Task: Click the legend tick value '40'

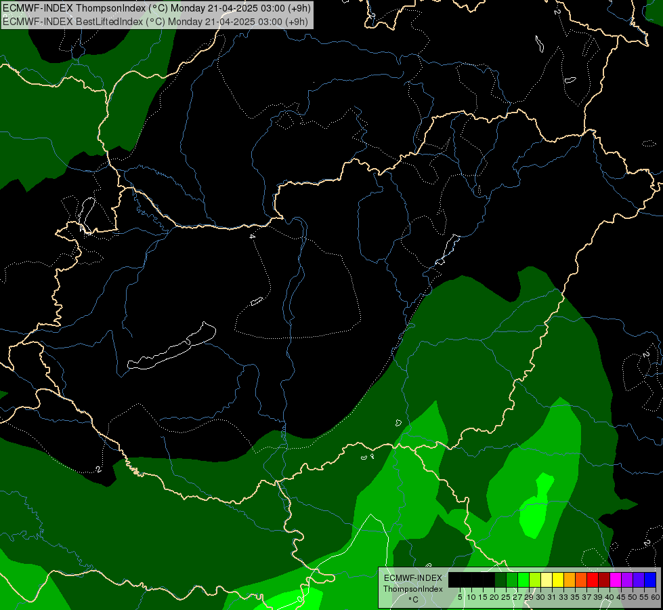Action: (x=609, y=597)
